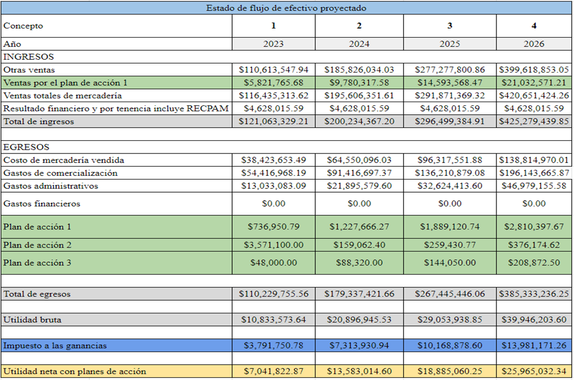Select green 'Ventas por el plan de acción 1' row label

click(65, 83)
